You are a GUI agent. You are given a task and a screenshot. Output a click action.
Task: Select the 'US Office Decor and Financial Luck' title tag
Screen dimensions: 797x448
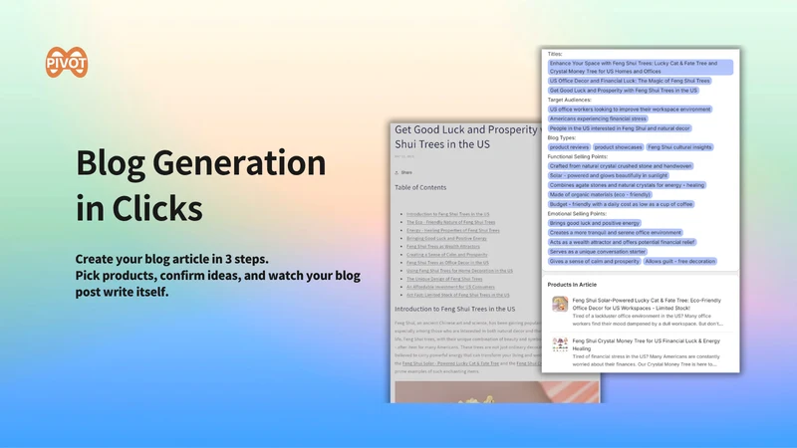(630, 81)
